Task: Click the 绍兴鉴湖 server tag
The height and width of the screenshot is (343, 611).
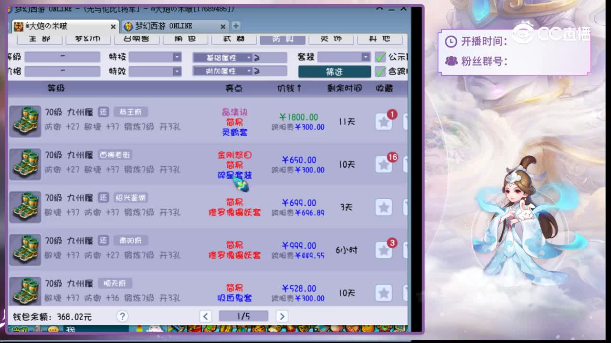Action: [x=130, y=198]
